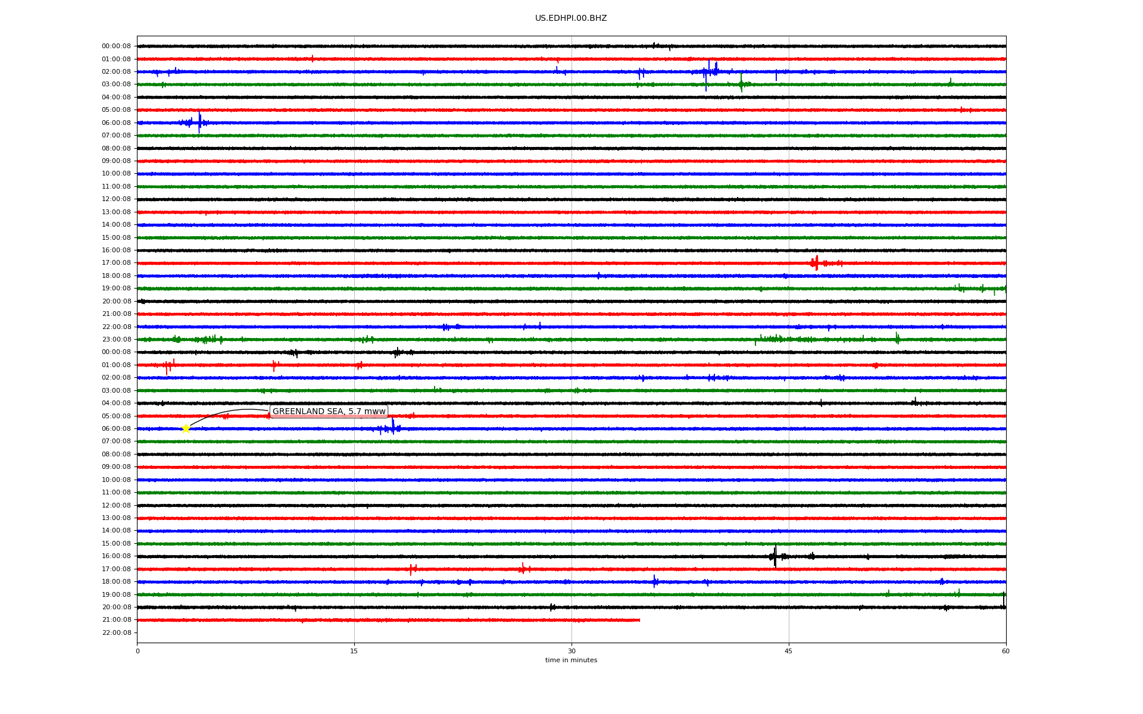This screenshot has width=1143, height=714.
Task: Click the blue spike on the first 06:00:08 trace
Action: (x=199, y=123)
